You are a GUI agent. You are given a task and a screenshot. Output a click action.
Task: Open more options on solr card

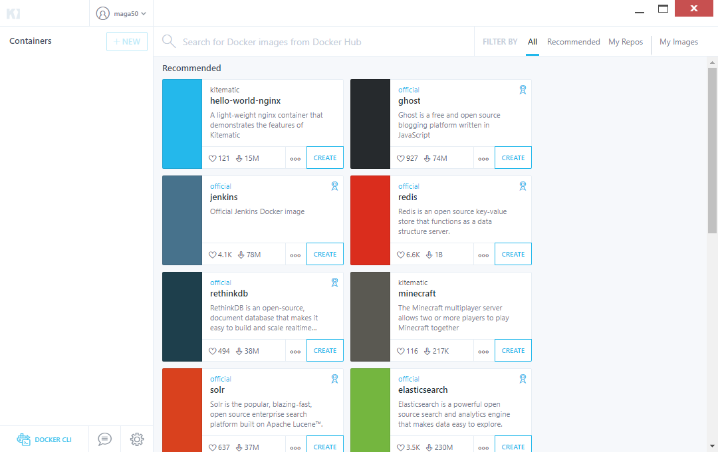pyautogui.click(x=295, y=448)
